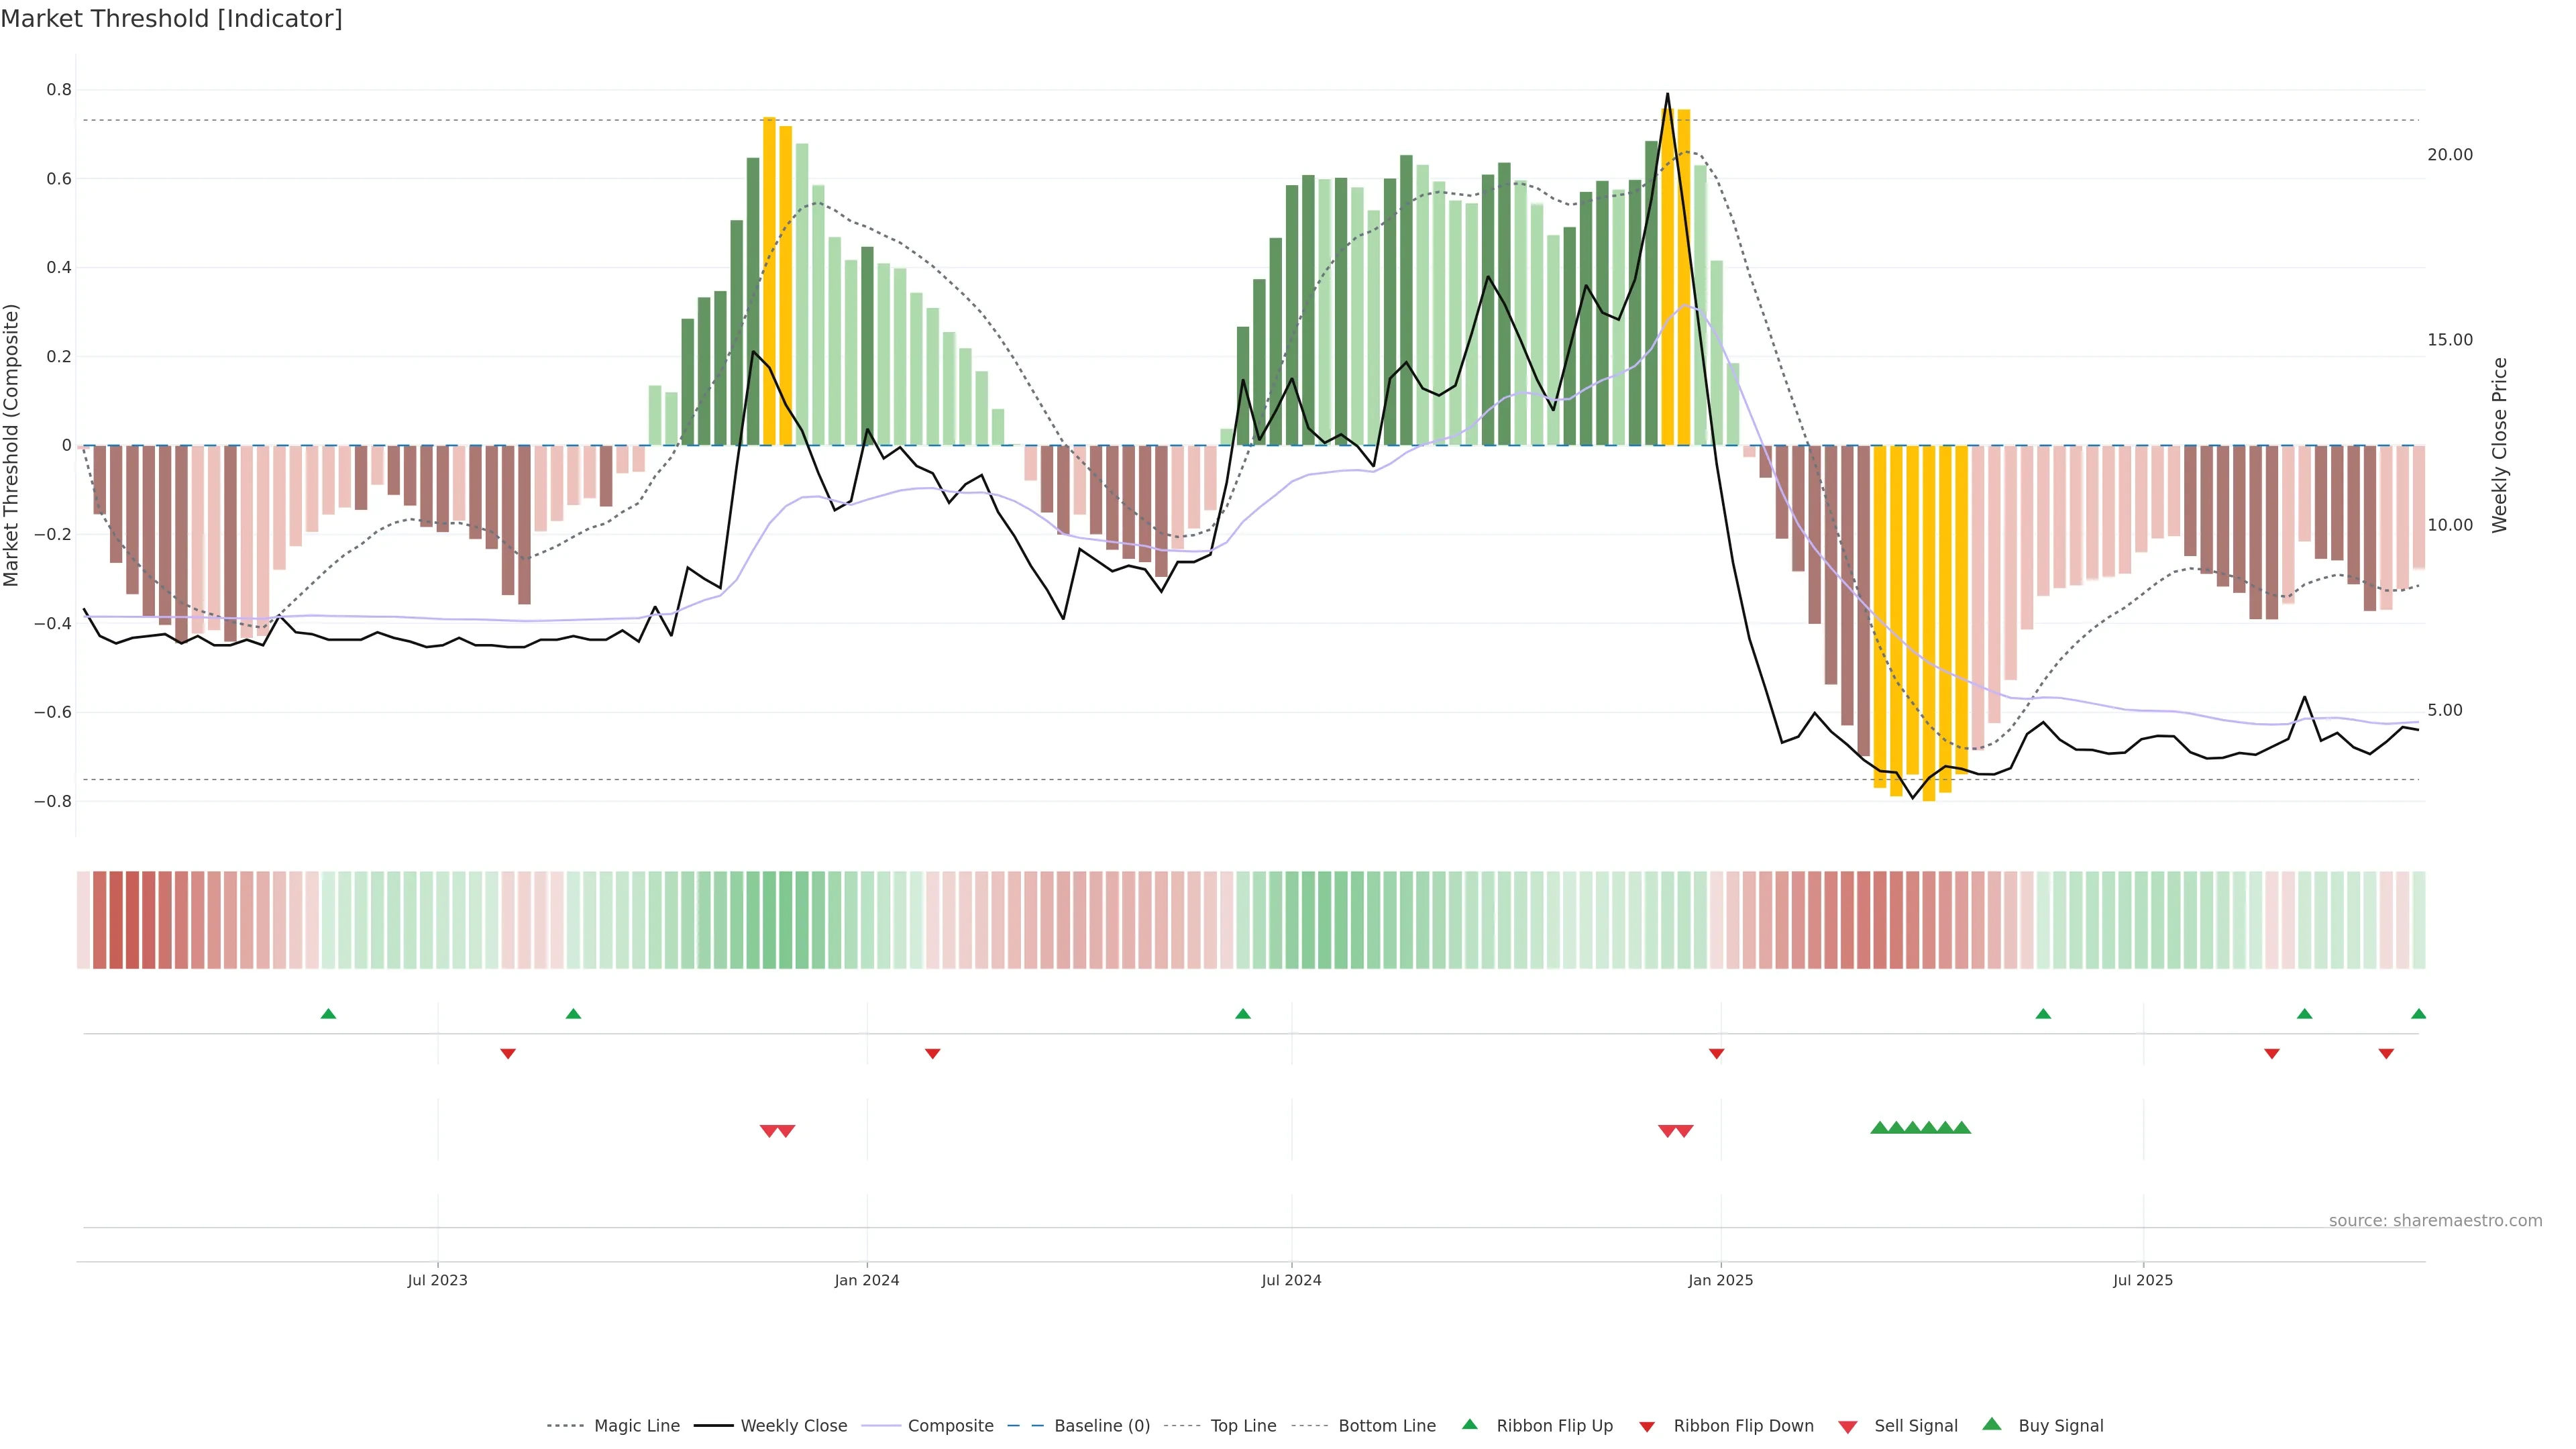The width and height of the screenshot is (2576, 1449).
Task: Toggle the Weekly Close legend item
Action: click(x=793, y=1426)
